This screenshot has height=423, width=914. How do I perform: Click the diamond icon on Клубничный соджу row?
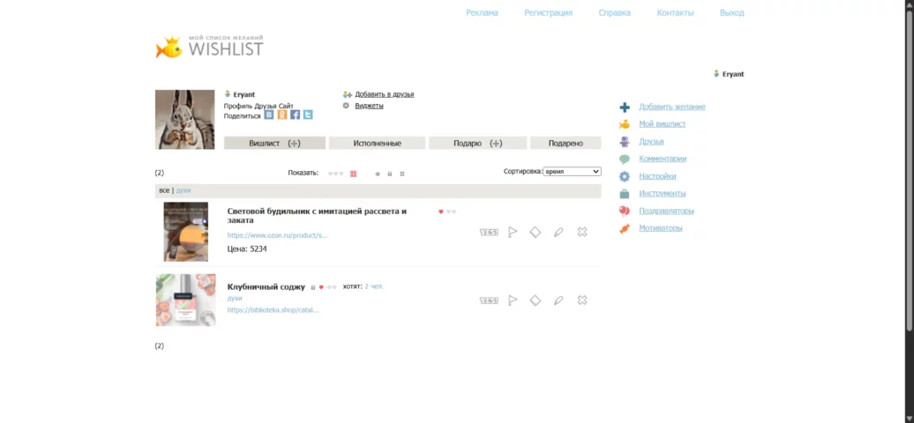point(535,301)
